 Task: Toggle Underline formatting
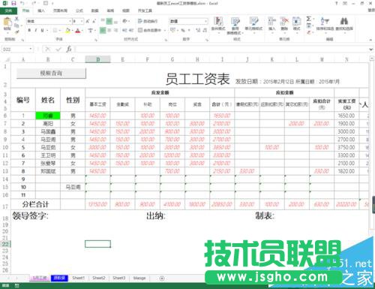click(x=42, y=31)
